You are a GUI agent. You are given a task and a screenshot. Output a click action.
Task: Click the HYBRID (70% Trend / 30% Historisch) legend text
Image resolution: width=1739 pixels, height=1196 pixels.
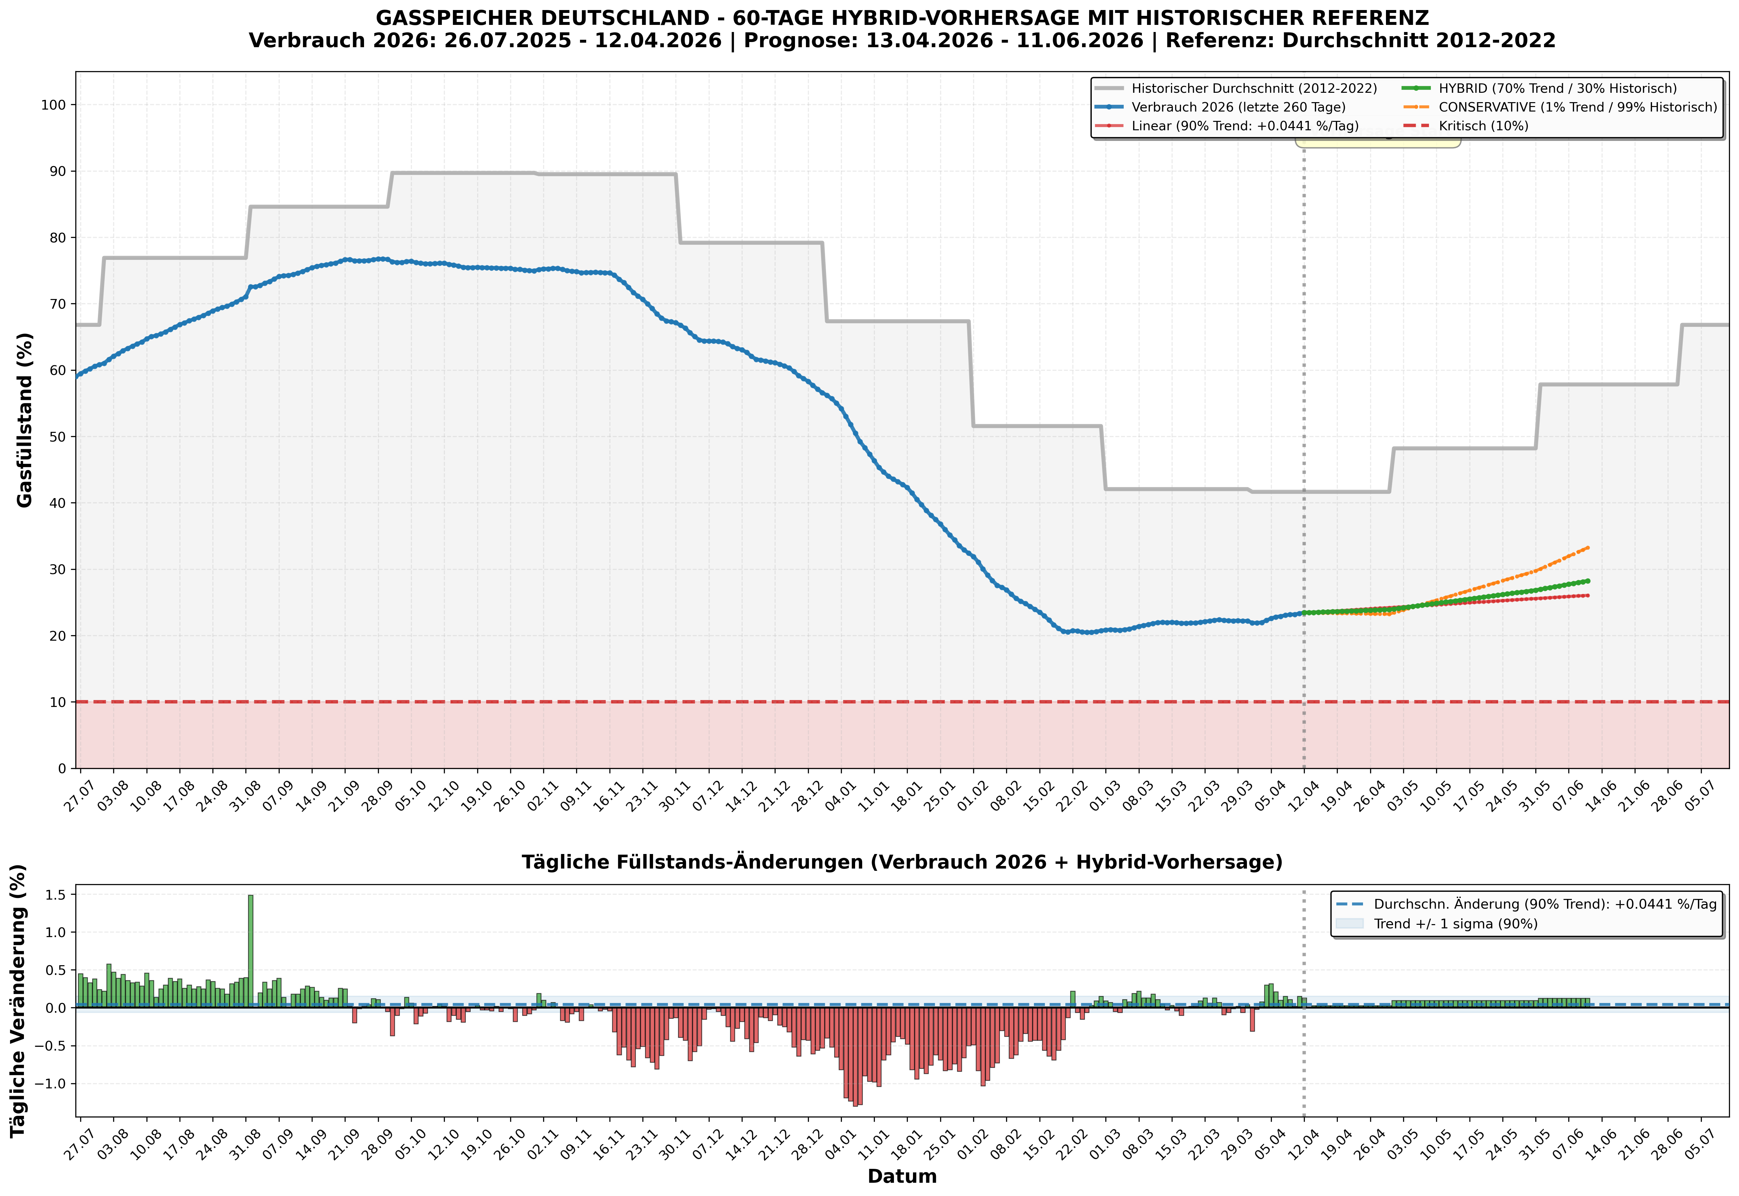pos(1558,89)
